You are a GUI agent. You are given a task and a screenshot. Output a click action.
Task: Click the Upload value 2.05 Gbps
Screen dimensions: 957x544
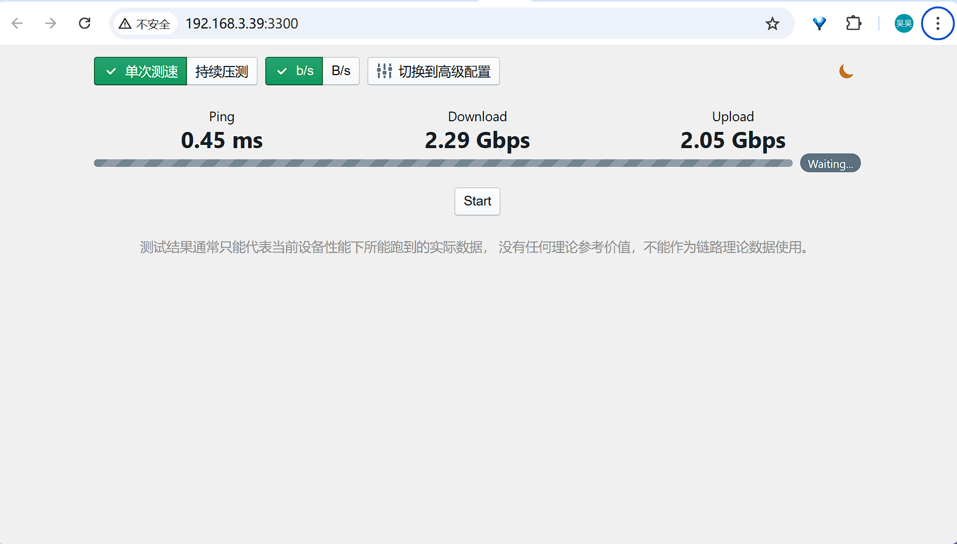(733, 141)
